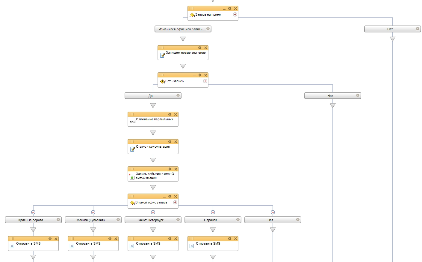
Task: Select the "Москва (Тульская)" branch header
Action: pyautogui.click(x=90, y=220)
